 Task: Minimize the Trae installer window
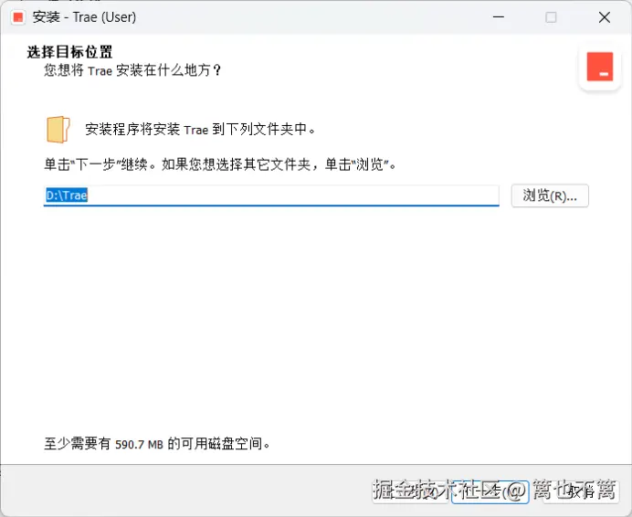[499, 17]
